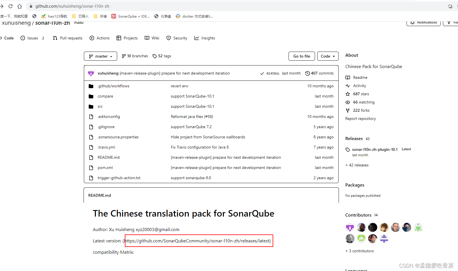Screen dimensions: 458x271
Task: Open the Actions tab
Action: tap(100, 38)
